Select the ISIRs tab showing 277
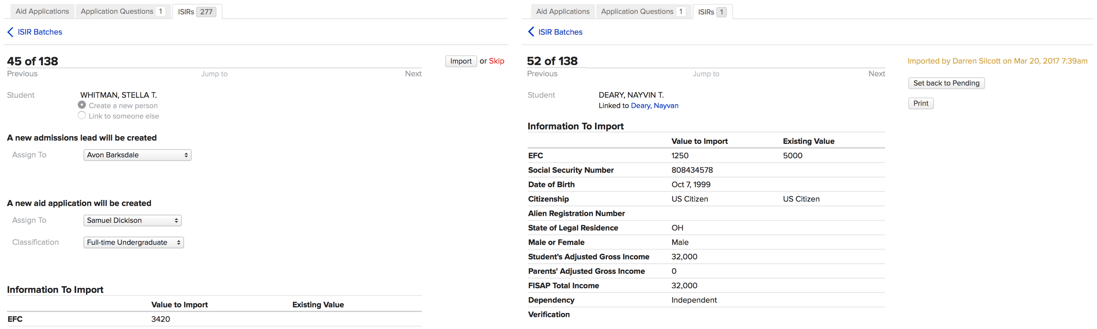The height and width of the screenshot is (329, 1097). 197,12
